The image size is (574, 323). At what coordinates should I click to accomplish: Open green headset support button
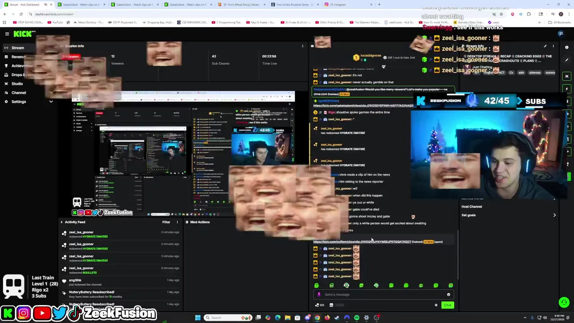click(x=564, y=302)
